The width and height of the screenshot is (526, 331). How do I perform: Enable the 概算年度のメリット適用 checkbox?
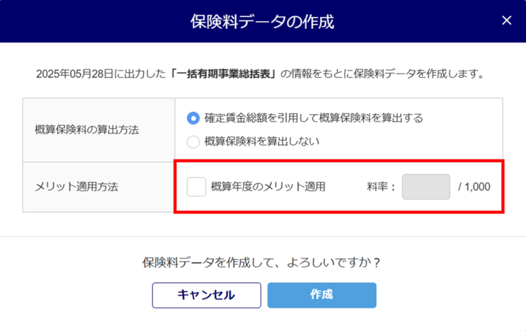tap(197, 186)
